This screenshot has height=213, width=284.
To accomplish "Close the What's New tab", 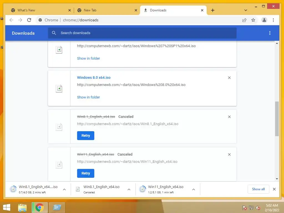I will (x=70, y=10).
